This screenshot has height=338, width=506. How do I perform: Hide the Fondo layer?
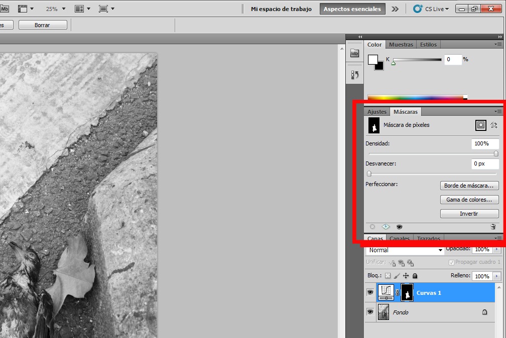(370, 312)
